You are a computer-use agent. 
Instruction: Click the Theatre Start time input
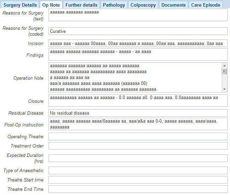[138, 180]
